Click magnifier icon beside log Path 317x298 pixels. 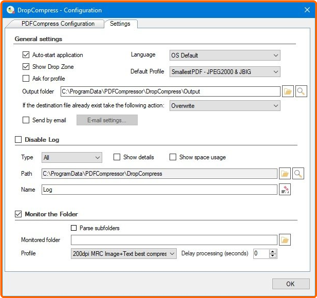pos(298,174)
